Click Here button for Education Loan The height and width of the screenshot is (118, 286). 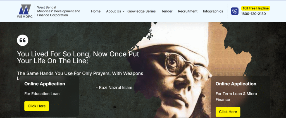tap(37, 106)
